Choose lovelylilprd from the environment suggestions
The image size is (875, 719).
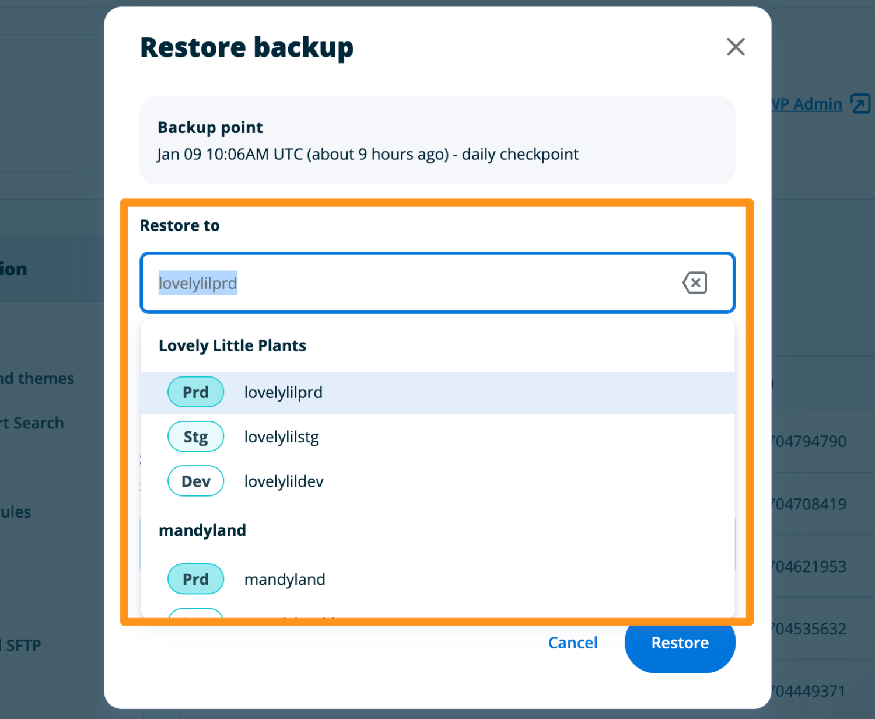point(283,392)
